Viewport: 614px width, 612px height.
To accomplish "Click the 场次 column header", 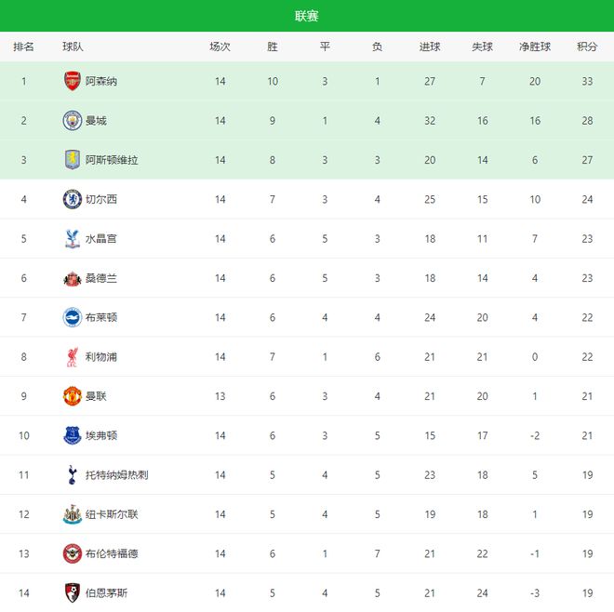I will [220, 47].
